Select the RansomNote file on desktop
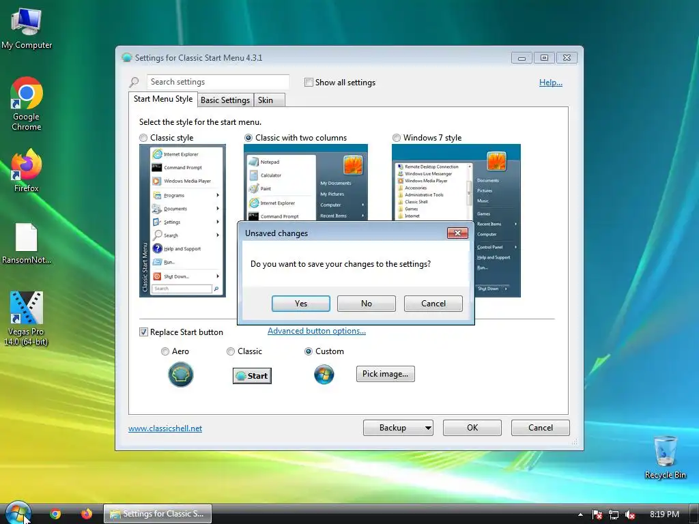The height and width of the screenshot is (524, 699). 27,244
